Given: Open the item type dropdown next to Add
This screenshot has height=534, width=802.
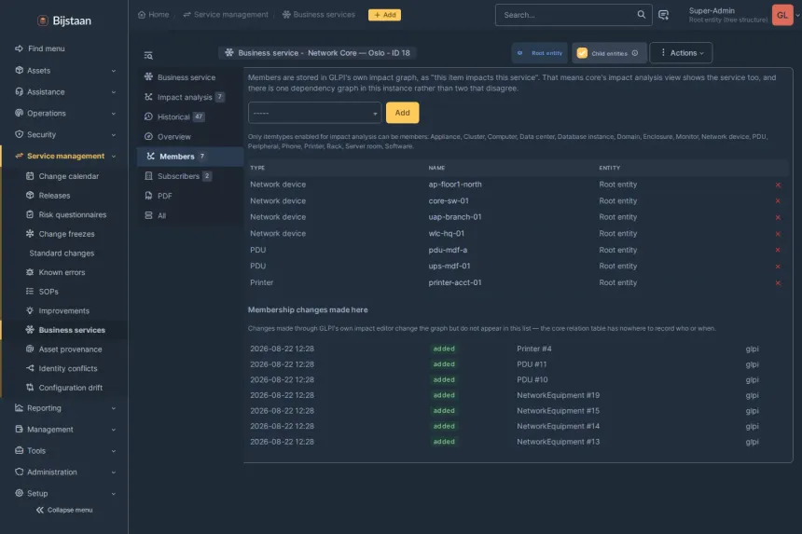Looking at the screenshot, I should [x=314, y=113].
